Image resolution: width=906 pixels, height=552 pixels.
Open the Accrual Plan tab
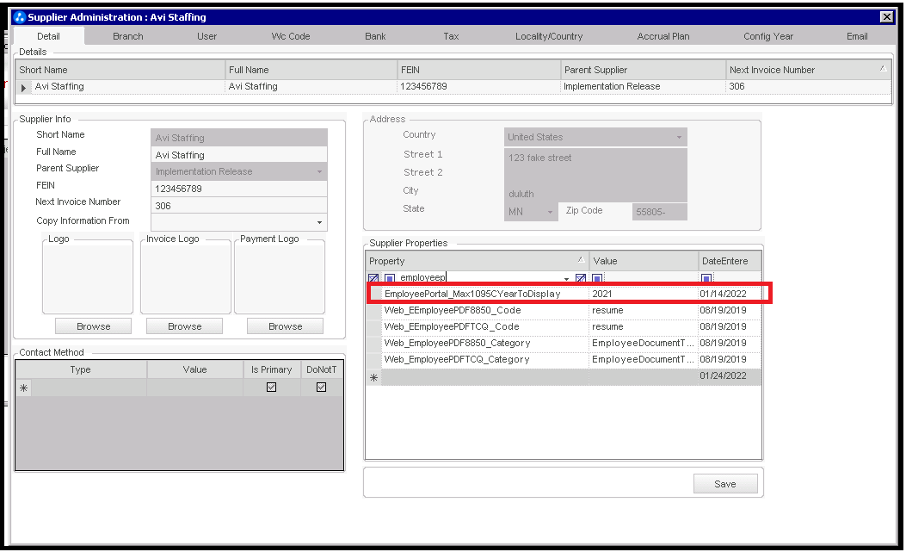click(x=663, y=36)
